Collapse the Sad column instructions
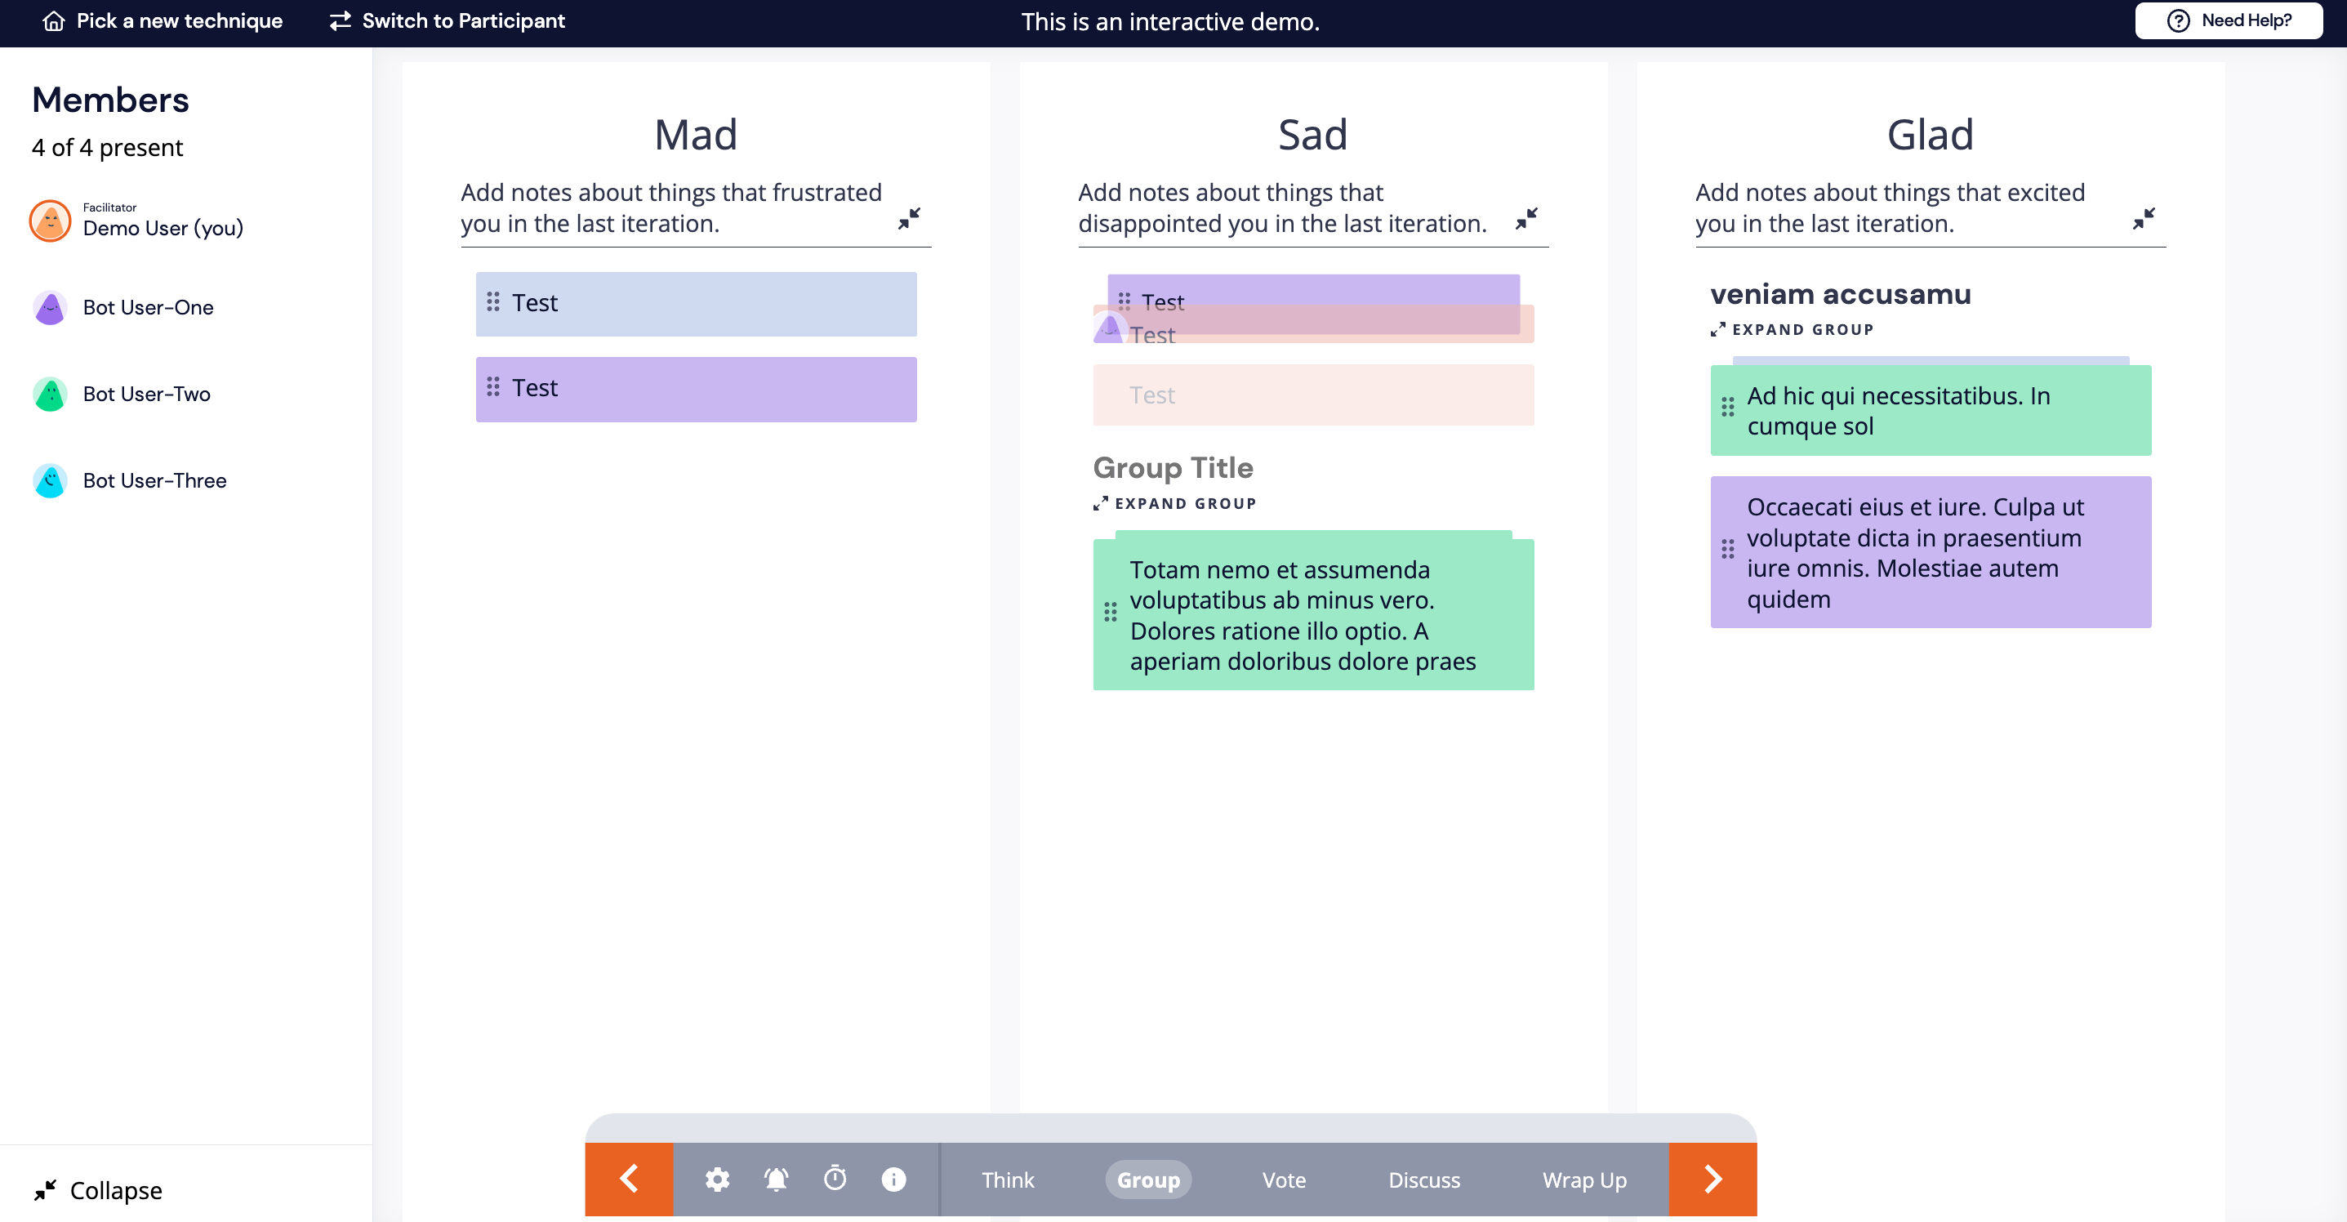The width and height of the screenshot is (2347, 1222). [x=1527, y=218]
